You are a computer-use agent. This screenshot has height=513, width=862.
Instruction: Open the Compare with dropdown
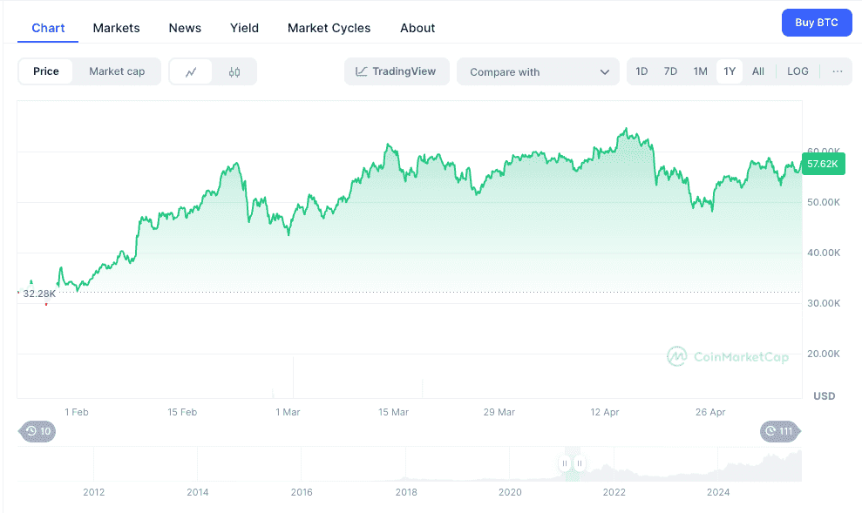tap(538, 72)
